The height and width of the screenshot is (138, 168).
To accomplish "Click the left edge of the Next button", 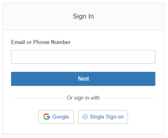I will click(x=12, y=79).
